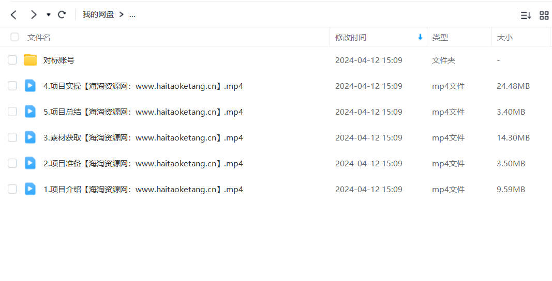The image size is (552, 281).
Task: Tick the select-all checkbox in header
Action: [x=14, y=37]
